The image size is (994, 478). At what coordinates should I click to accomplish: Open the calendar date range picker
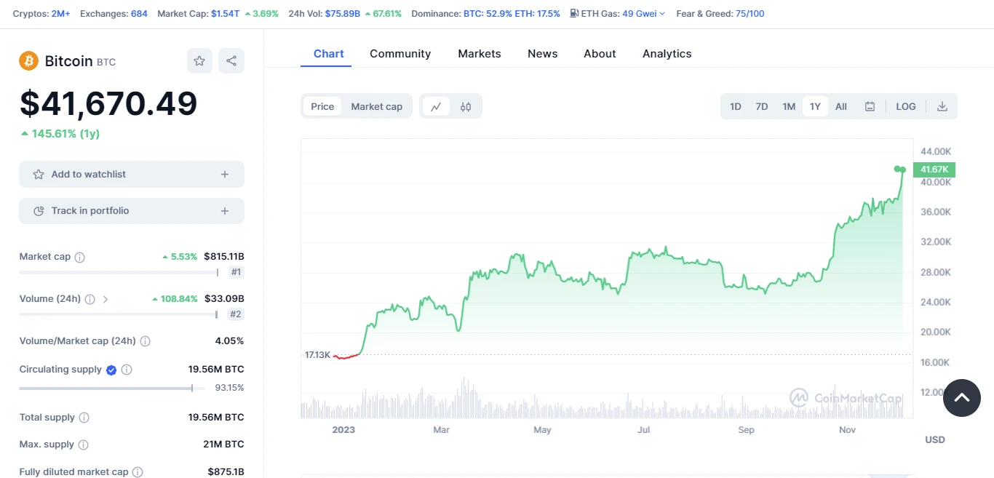pyautogui.click(x=870, y=106)
